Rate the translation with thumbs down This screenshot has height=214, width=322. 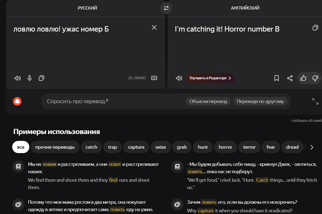[x=315, y=78]
